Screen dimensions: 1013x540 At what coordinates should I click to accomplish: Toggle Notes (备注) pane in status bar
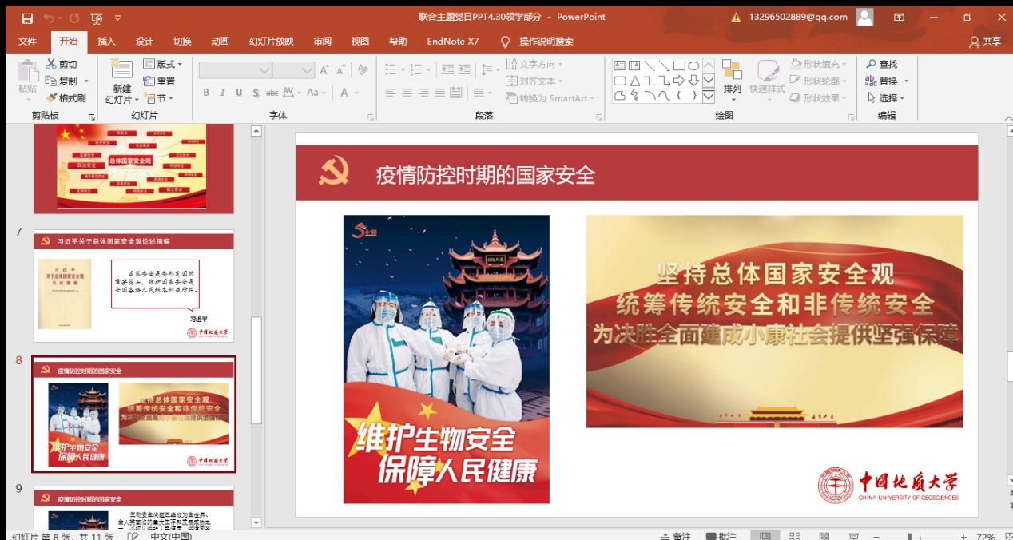[x=676, y=536]
